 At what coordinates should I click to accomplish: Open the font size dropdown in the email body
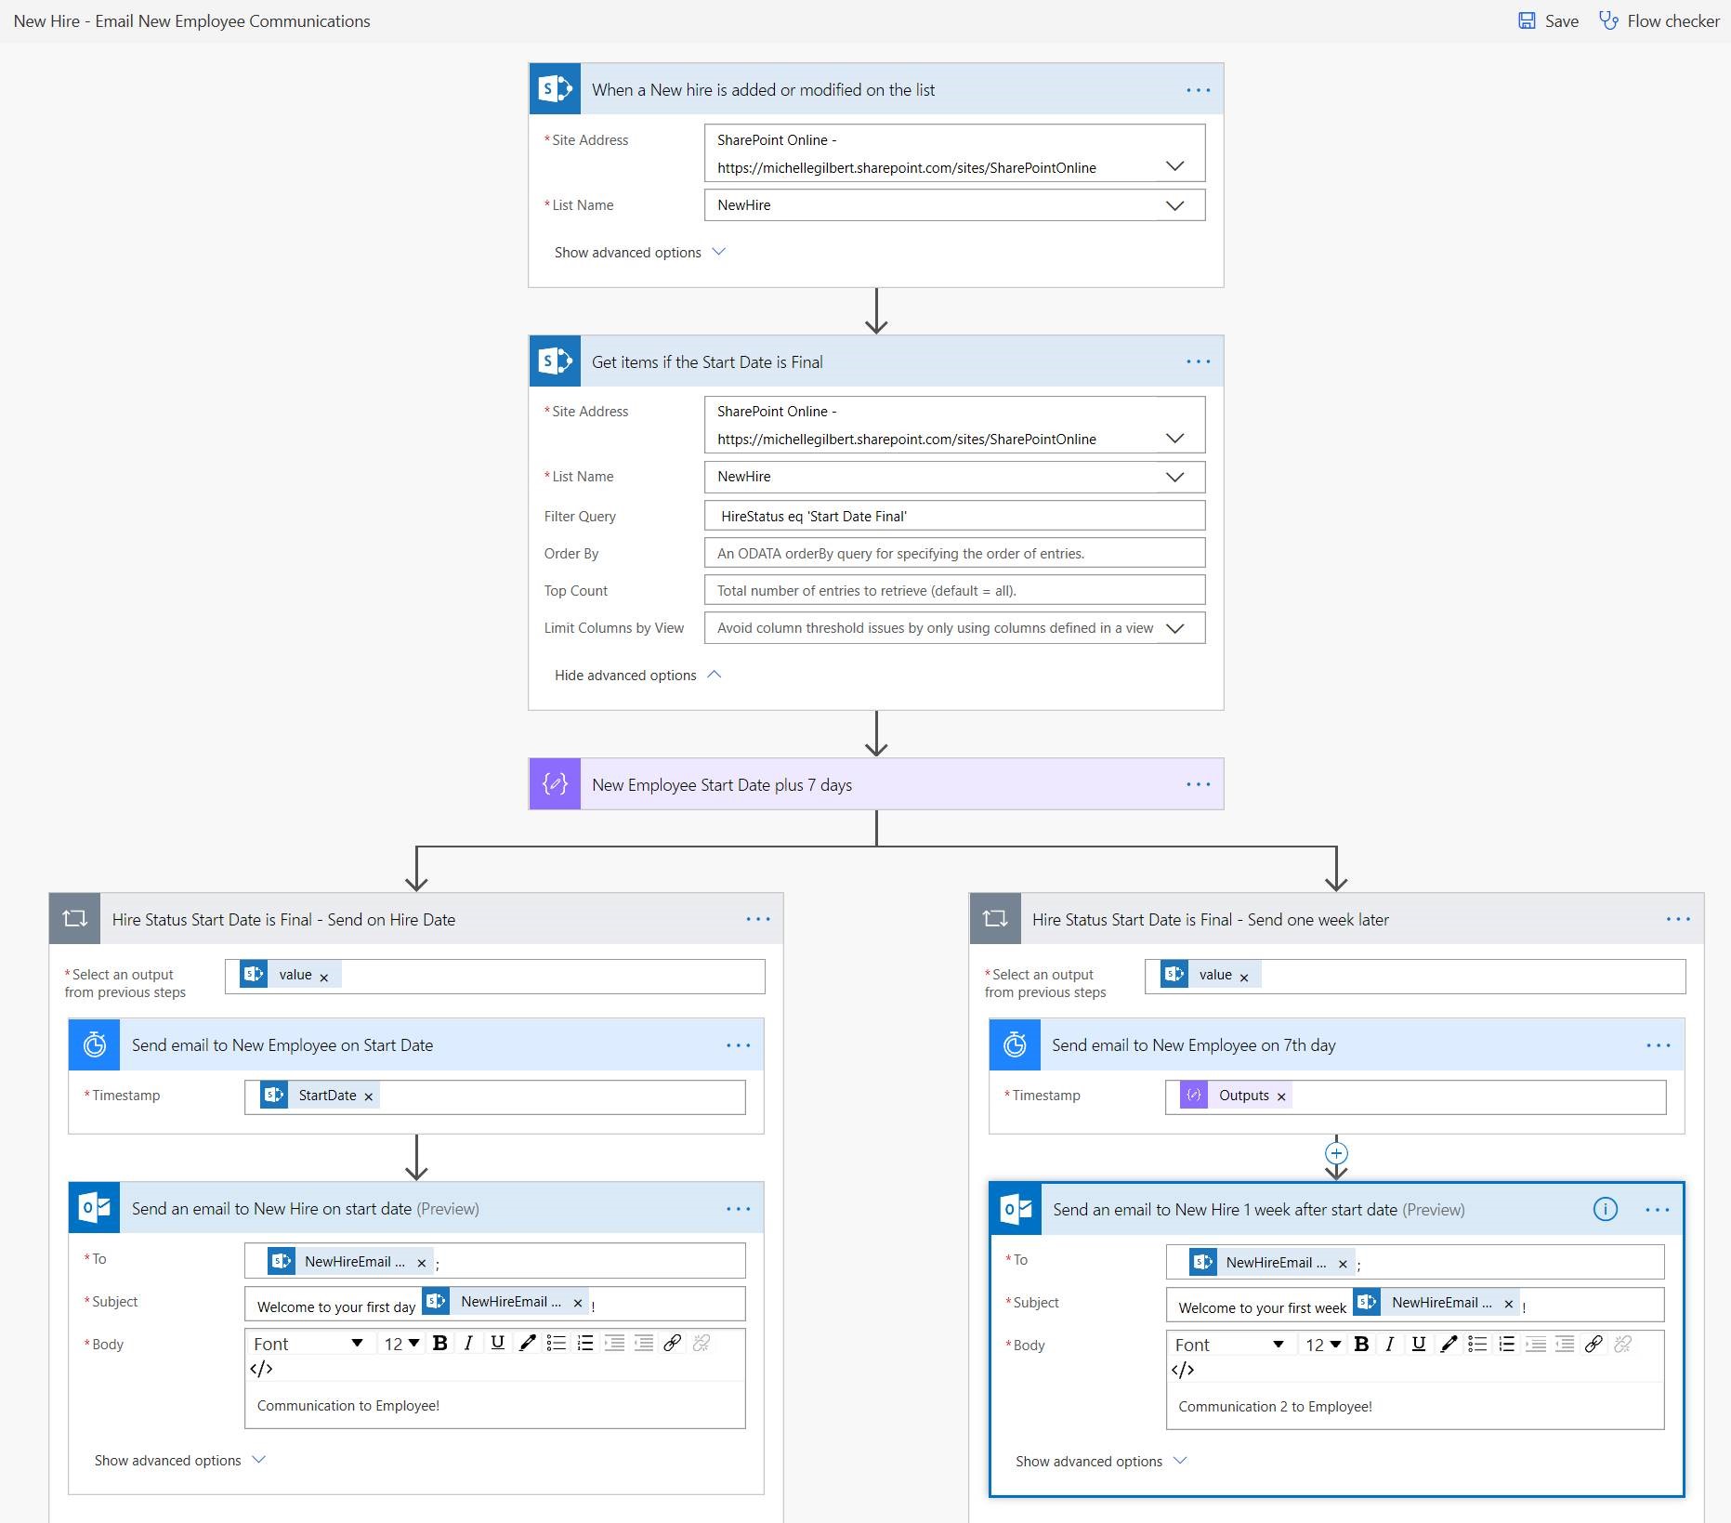[x=400, y=1344]
